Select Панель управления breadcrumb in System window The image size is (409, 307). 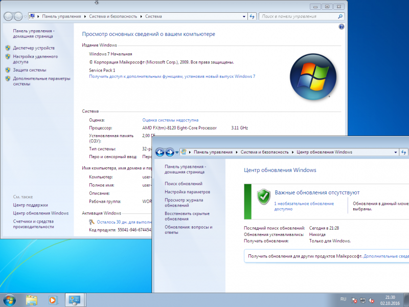click(x=61, y=16)
